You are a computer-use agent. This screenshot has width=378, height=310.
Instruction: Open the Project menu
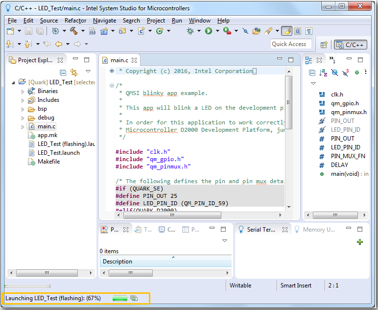click(x=156, y=21)
